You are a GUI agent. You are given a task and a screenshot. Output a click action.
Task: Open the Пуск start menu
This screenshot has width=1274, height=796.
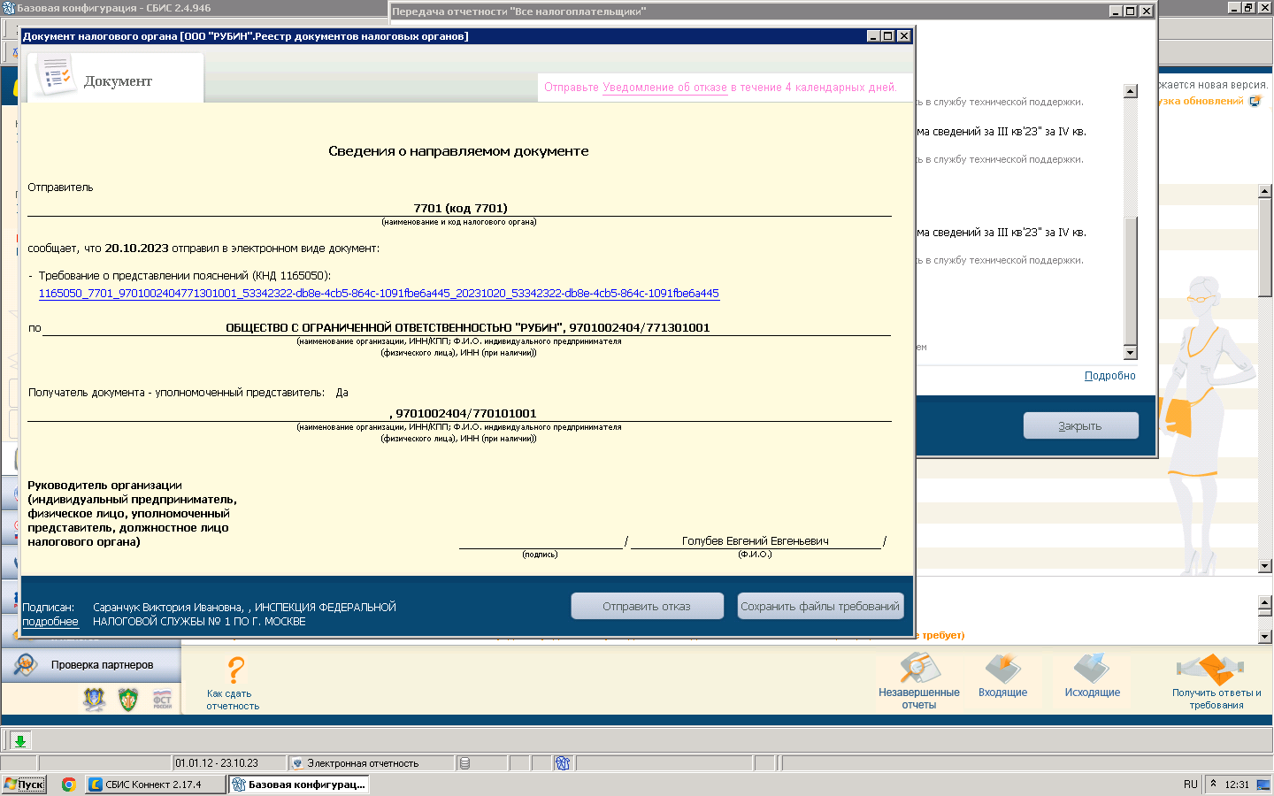pos(24,785)
